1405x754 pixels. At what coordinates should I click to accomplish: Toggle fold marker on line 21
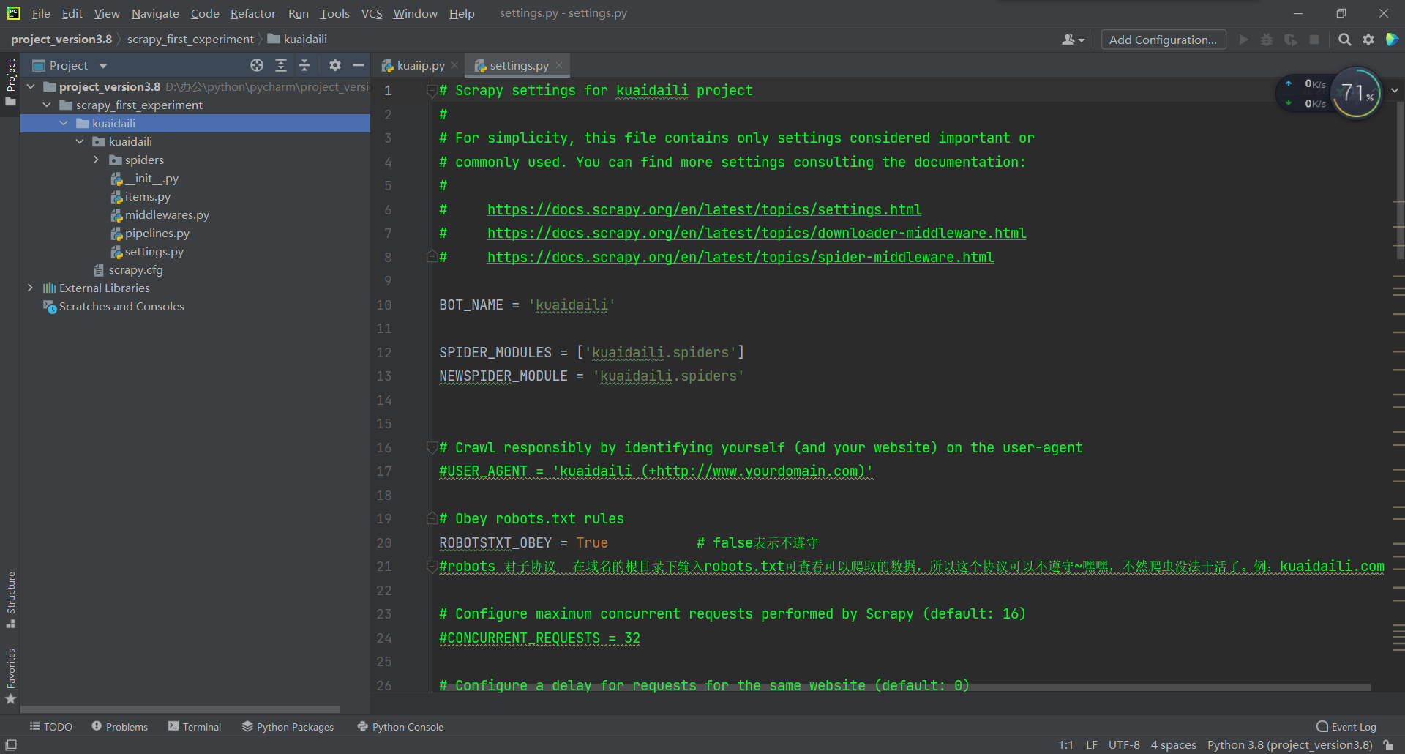pyautogui.click(x=432, y=567)
